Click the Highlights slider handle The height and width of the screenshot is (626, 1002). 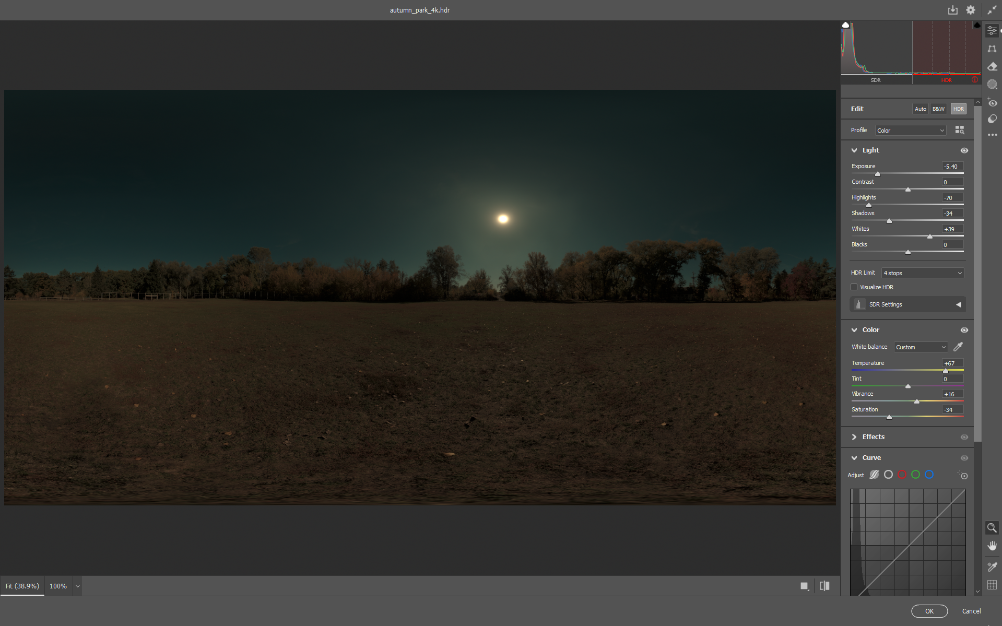869,205
